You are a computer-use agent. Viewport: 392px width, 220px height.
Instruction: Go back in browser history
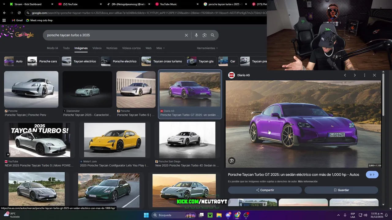[x=4, y=13]
